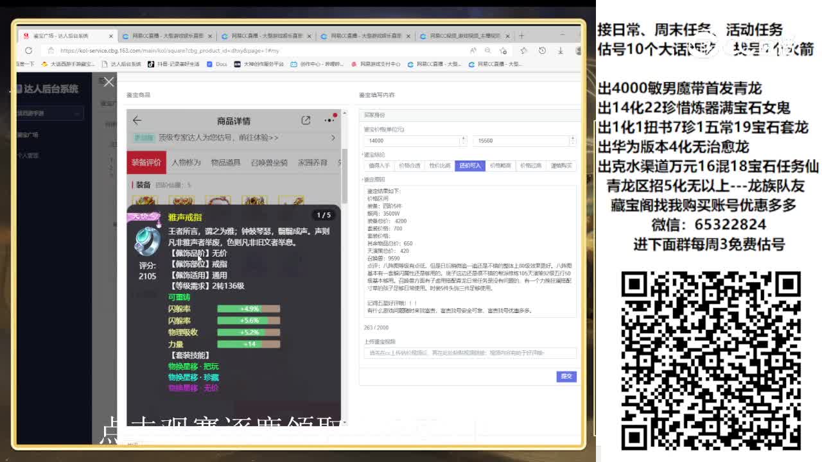
Task: Click the 上传鉴宝视频 link field
Action: pos(470,353)
